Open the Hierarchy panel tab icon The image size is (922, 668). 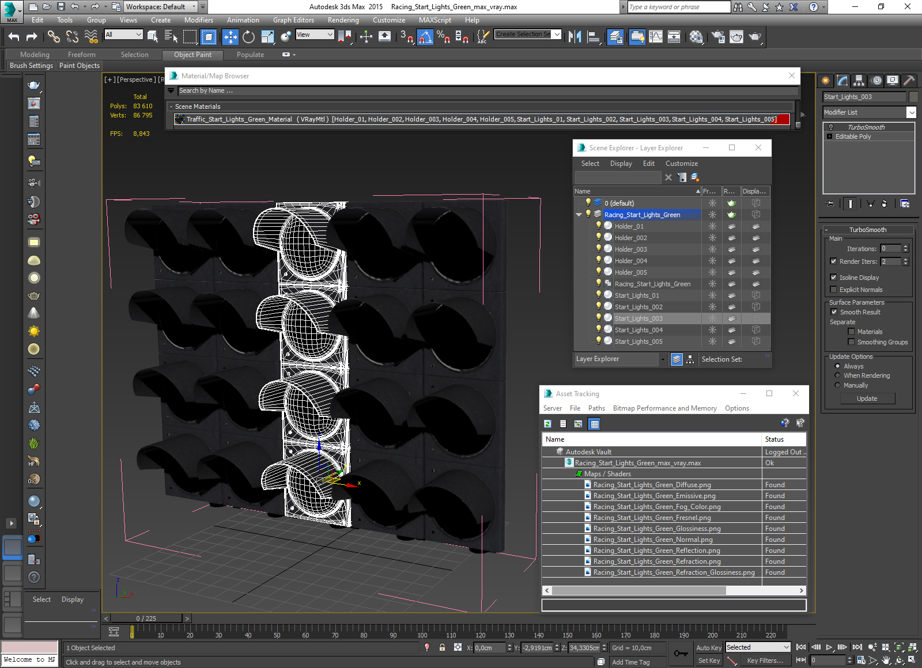[859, 81]
